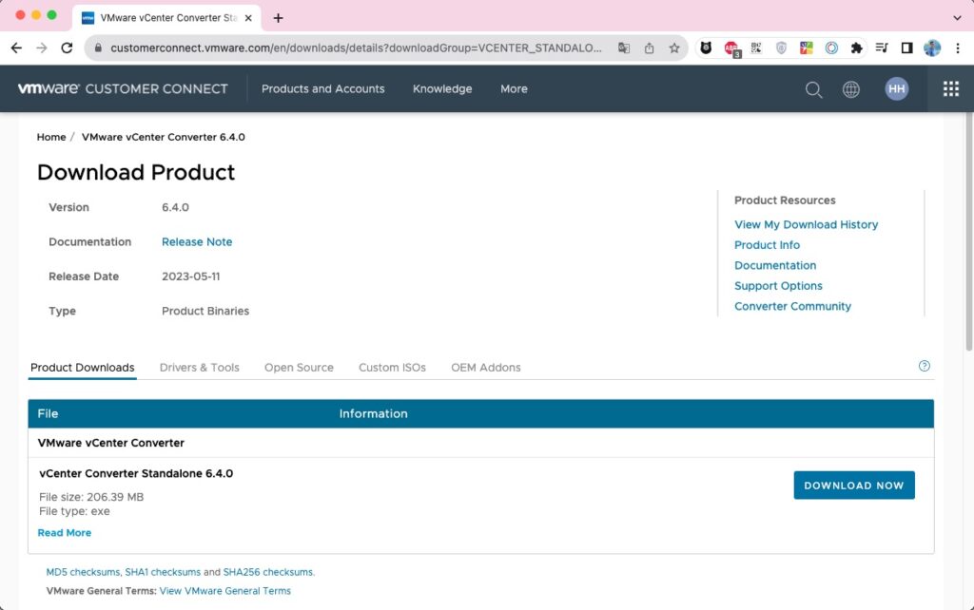Open the black bear-face extension icon
The image size is (974, 610).
[x=706, y=48]
